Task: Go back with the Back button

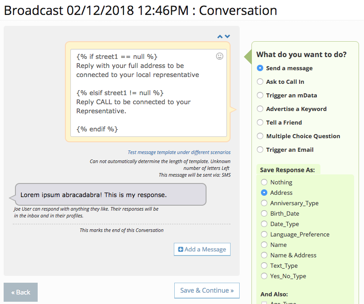Action: pyautogui.click(x=21, y=292)
